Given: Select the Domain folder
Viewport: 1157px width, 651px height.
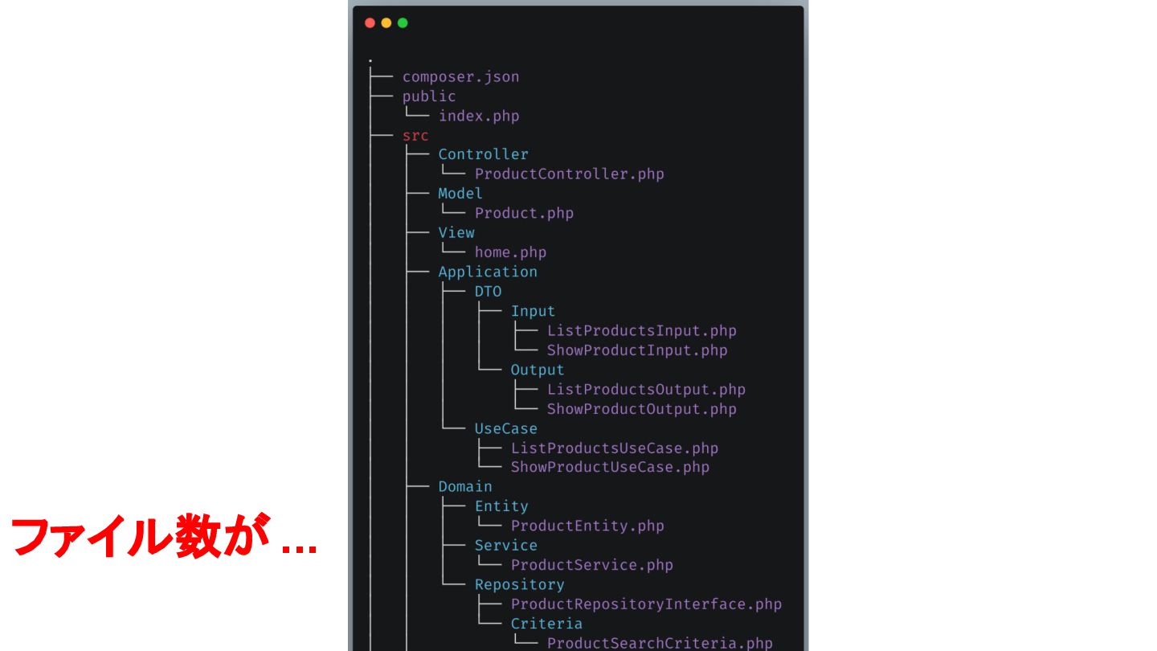Looking at the screenshot, I should [465, 486].
